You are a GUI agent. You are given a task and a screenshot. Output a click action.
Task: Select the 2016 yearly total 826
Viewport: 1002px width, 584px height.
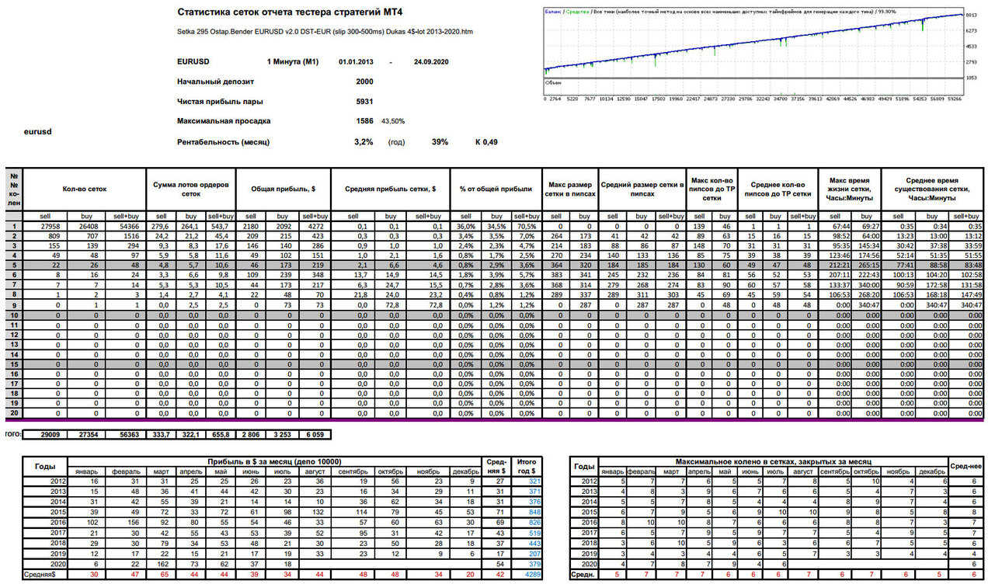[x=527, y=523]
